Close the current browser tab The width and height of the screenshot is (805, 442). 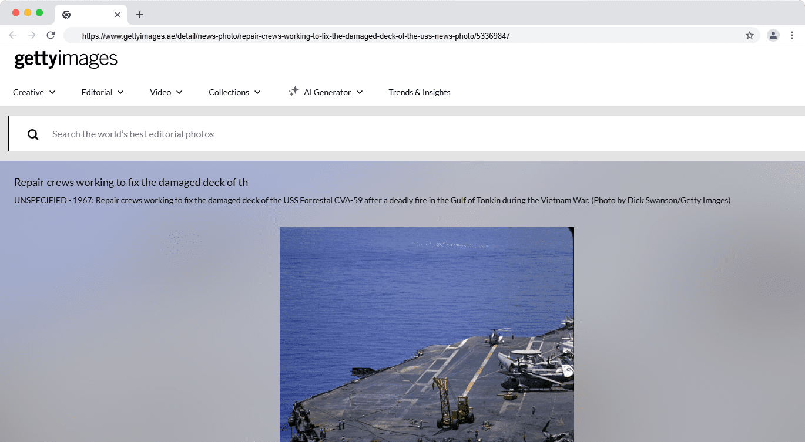click(x=118, y=15)
